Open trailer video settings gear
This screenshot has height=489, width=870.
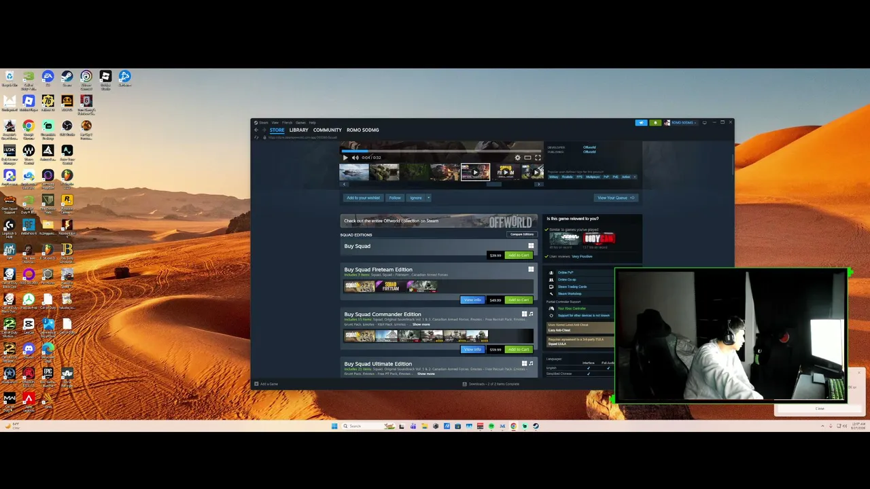point(517,158)
